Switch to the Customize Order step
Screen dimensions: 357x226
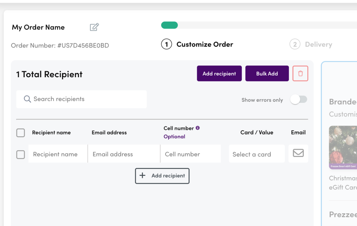205,44
